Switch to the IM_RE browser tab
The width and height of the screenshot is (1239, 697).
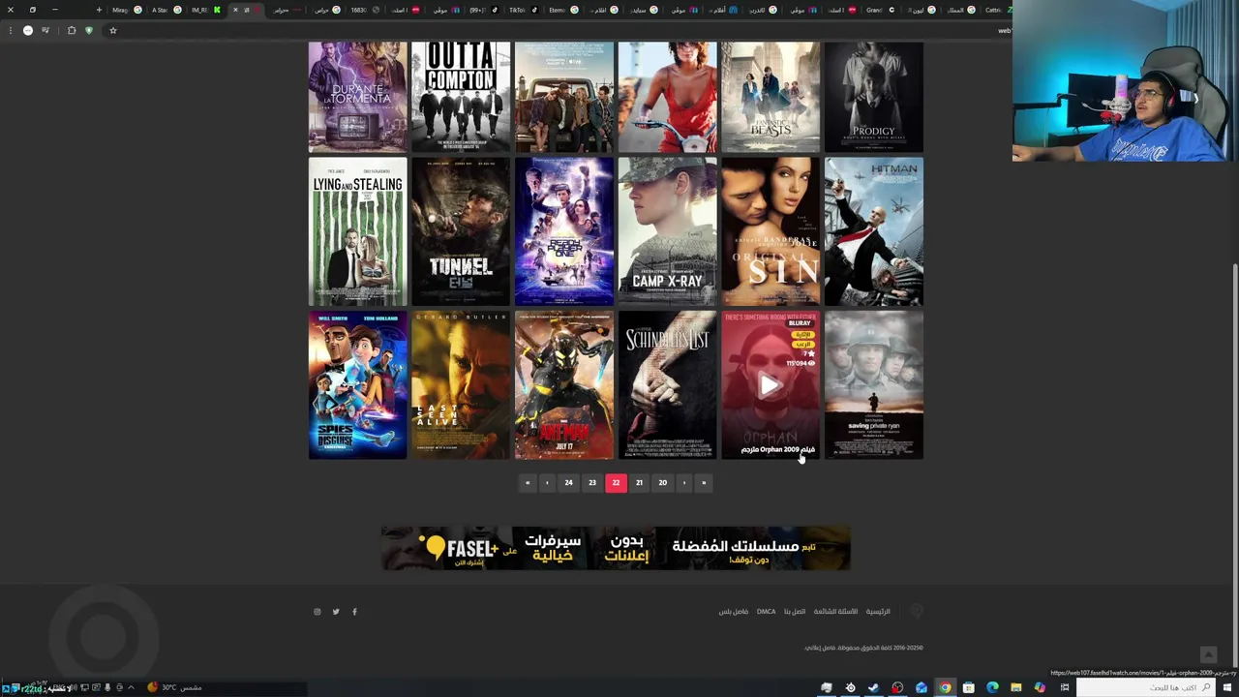pos(205,10)
